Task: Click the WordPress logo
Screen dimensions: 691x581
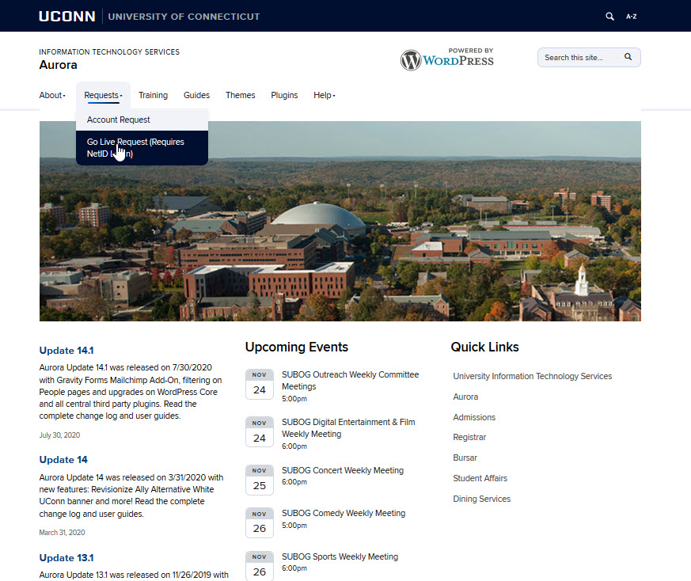Action: (x=446, y=59)
